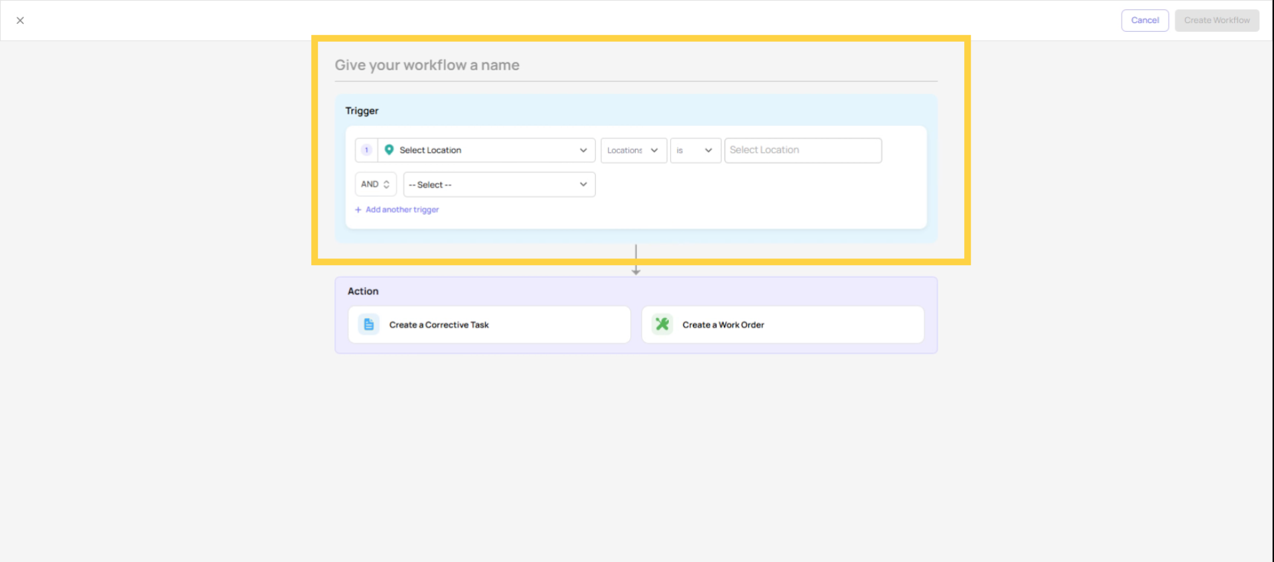Screen dimensions: 1274x562
Task: Click the Cancel button
Action: click(1145, 21)
